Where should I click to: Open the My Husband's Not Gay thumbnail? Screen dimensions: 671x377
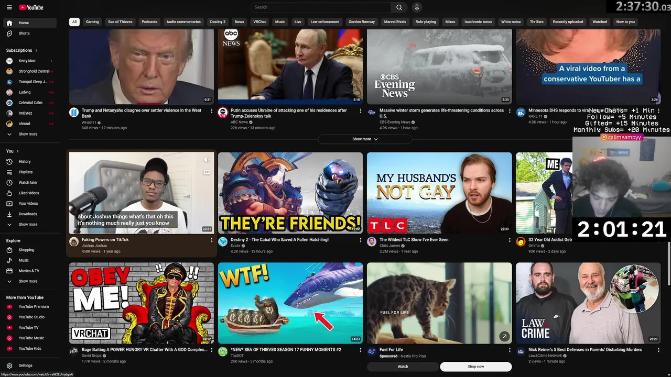pyautogui.click(x=439, y=193)
